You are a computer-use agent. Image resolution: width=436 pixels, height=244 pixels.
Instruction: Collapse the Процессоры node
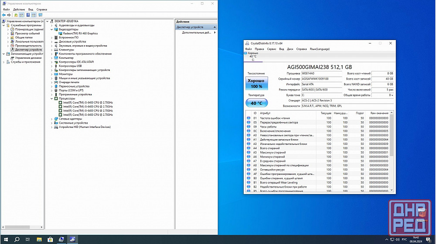[x=51, y=98]
